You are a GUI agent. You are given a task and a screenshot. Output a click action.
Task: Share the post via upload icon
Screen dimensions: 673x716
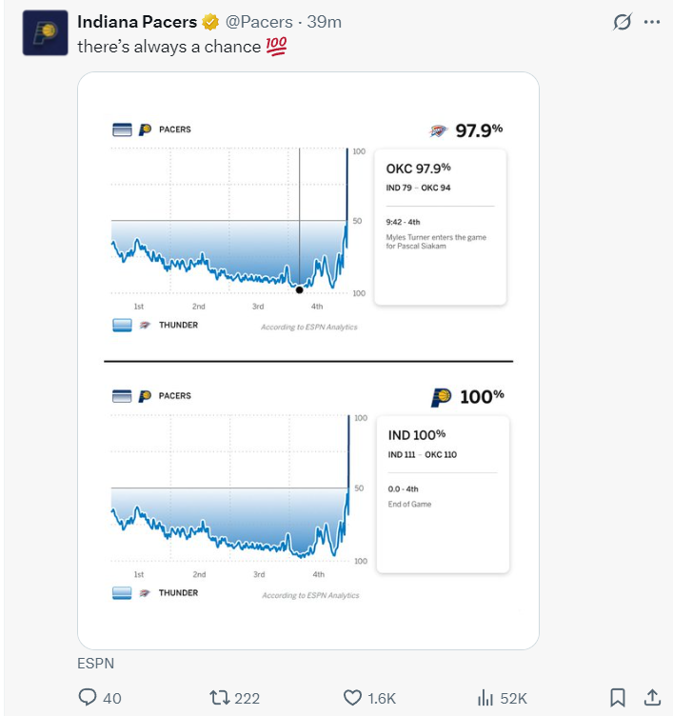pos(652,697)
